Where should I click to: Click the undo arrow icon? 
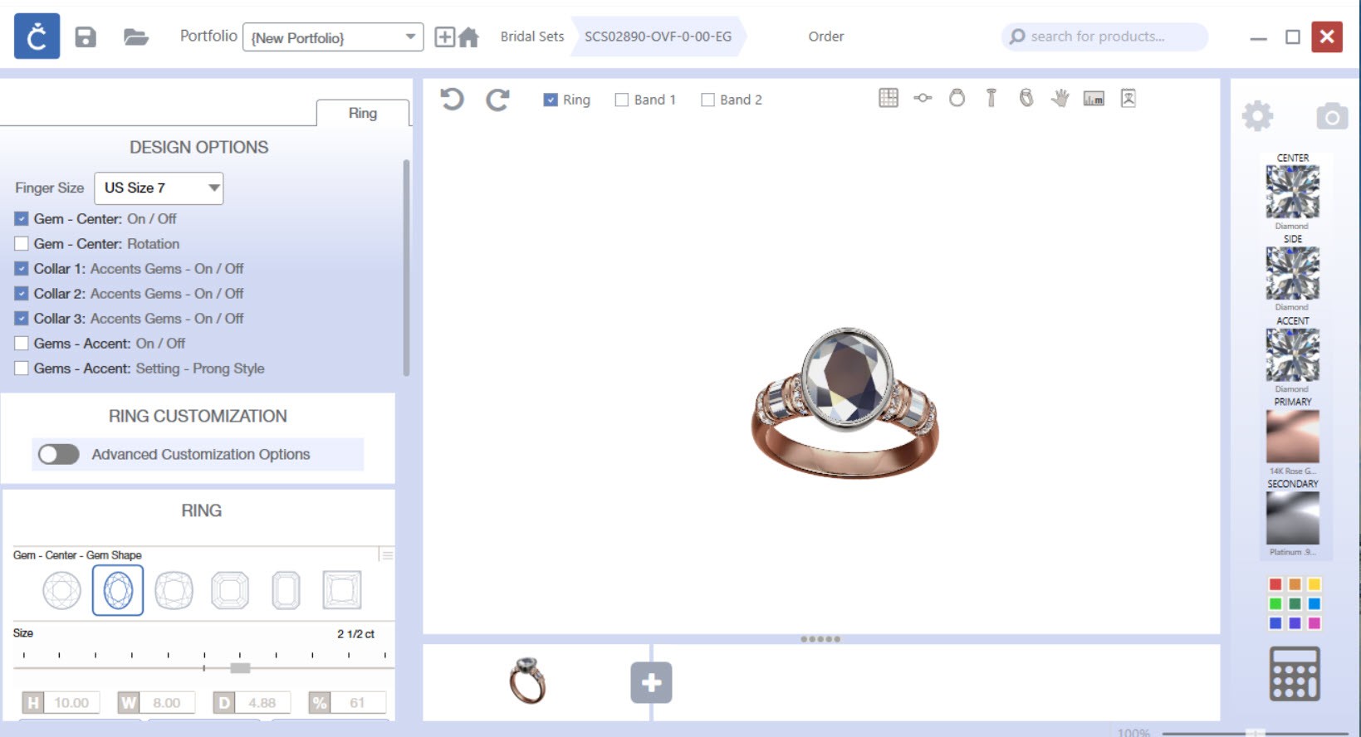(x=452, y=100)
